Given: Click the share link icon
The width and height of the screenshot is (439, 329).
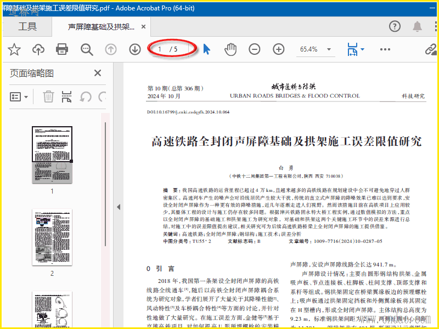Looking at the screenshot, I should [x=431, y=49].
